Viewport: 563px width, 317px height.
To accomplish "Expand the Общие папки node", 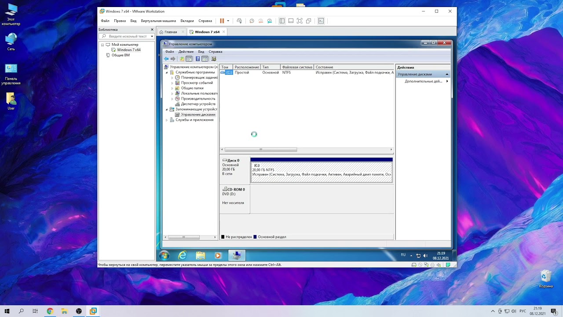I will (x=172, y=88).
